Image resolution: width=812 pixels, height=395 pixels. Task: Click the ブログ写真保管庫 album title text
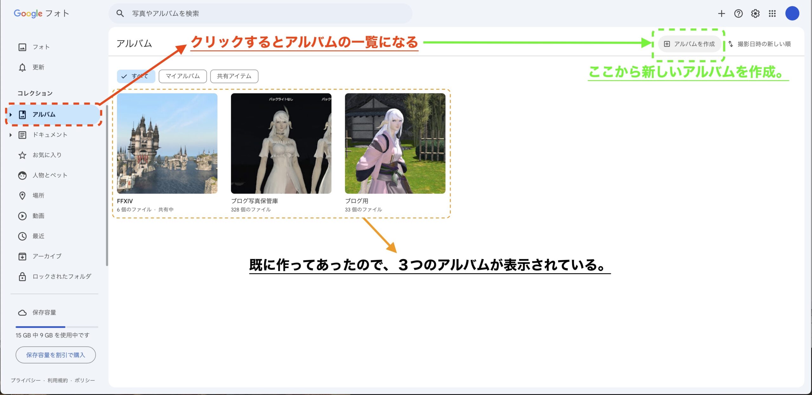tap(254, 201)
